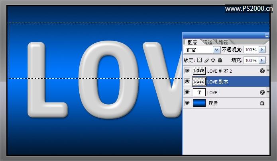Toggle lock position move icon
The image size is (277, 161).
(213, 60)
